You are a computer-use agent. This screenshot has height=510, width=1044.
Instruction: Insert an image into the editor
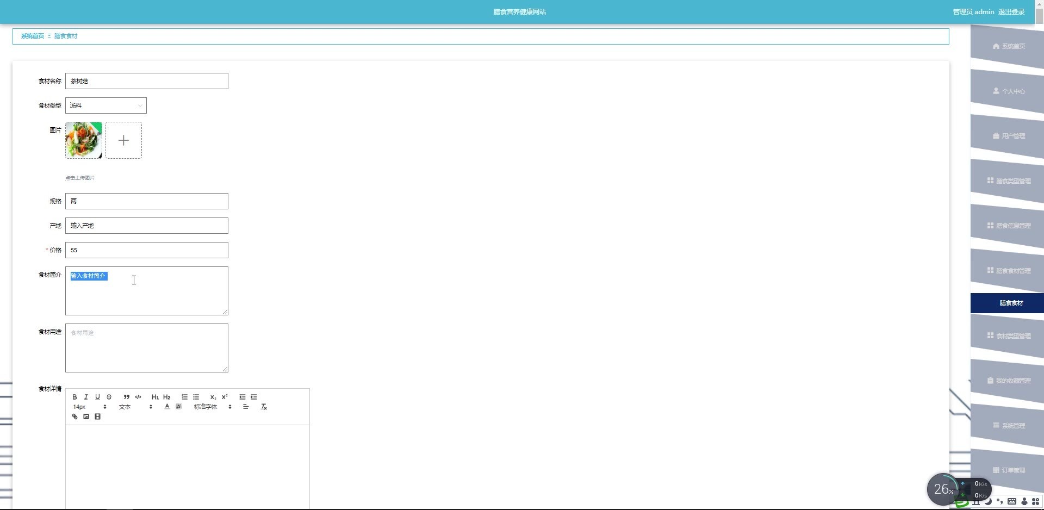coord(86,416)
